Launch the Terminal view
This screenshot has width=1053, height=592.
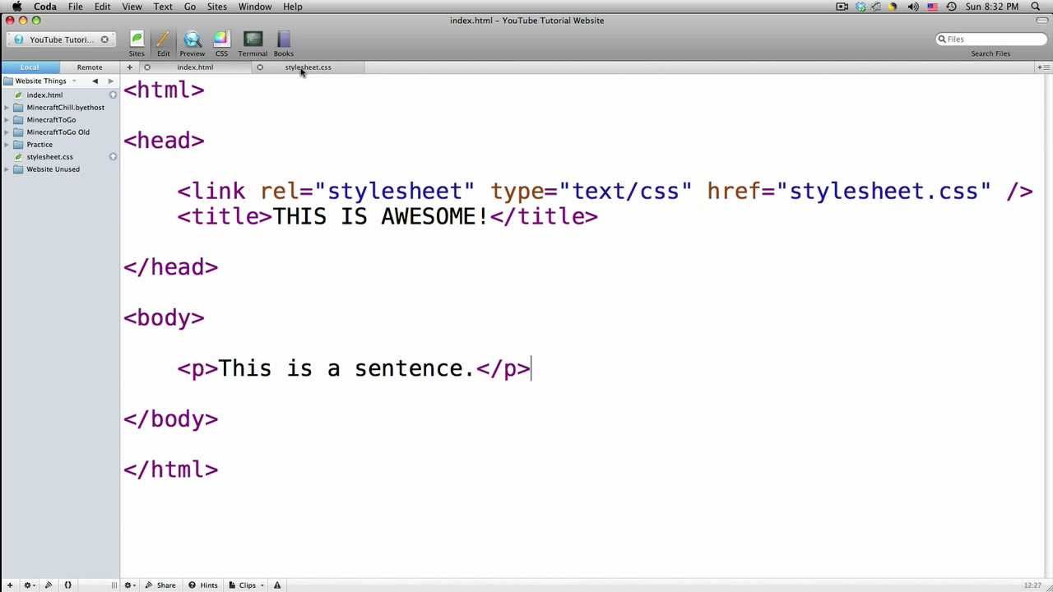coord(253,44)
